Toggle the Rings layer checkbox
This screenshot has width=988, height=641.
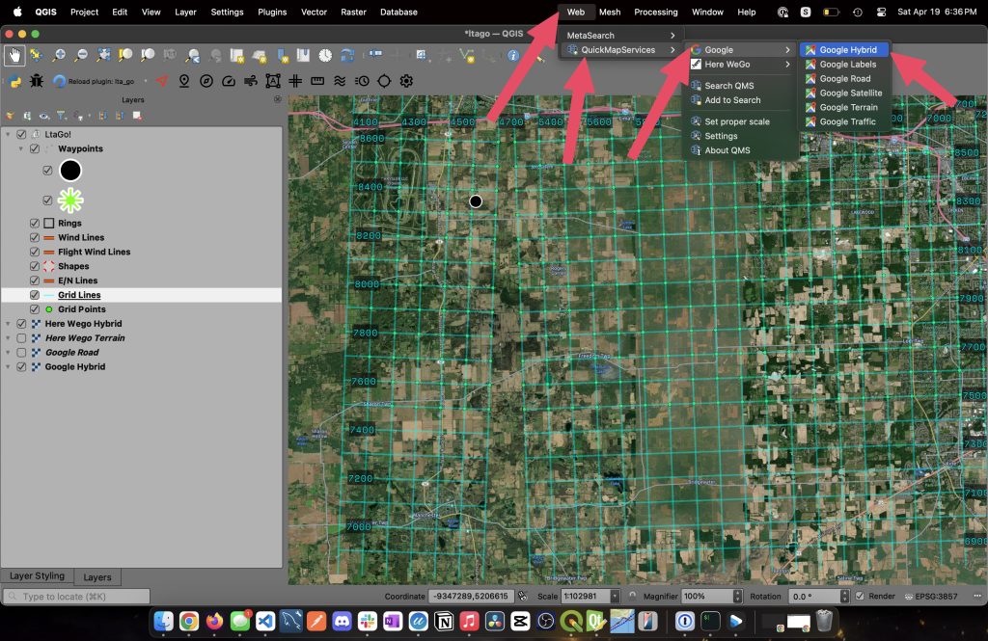[x=35, y=223]
